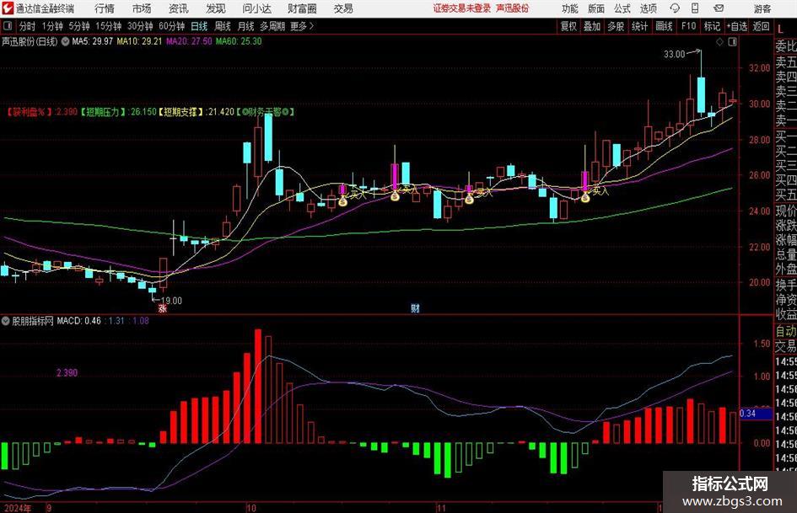Viewport: 797px width, 513px height.
Task: Click the 证券交易未登录 login link
Action: coord(462,8)
